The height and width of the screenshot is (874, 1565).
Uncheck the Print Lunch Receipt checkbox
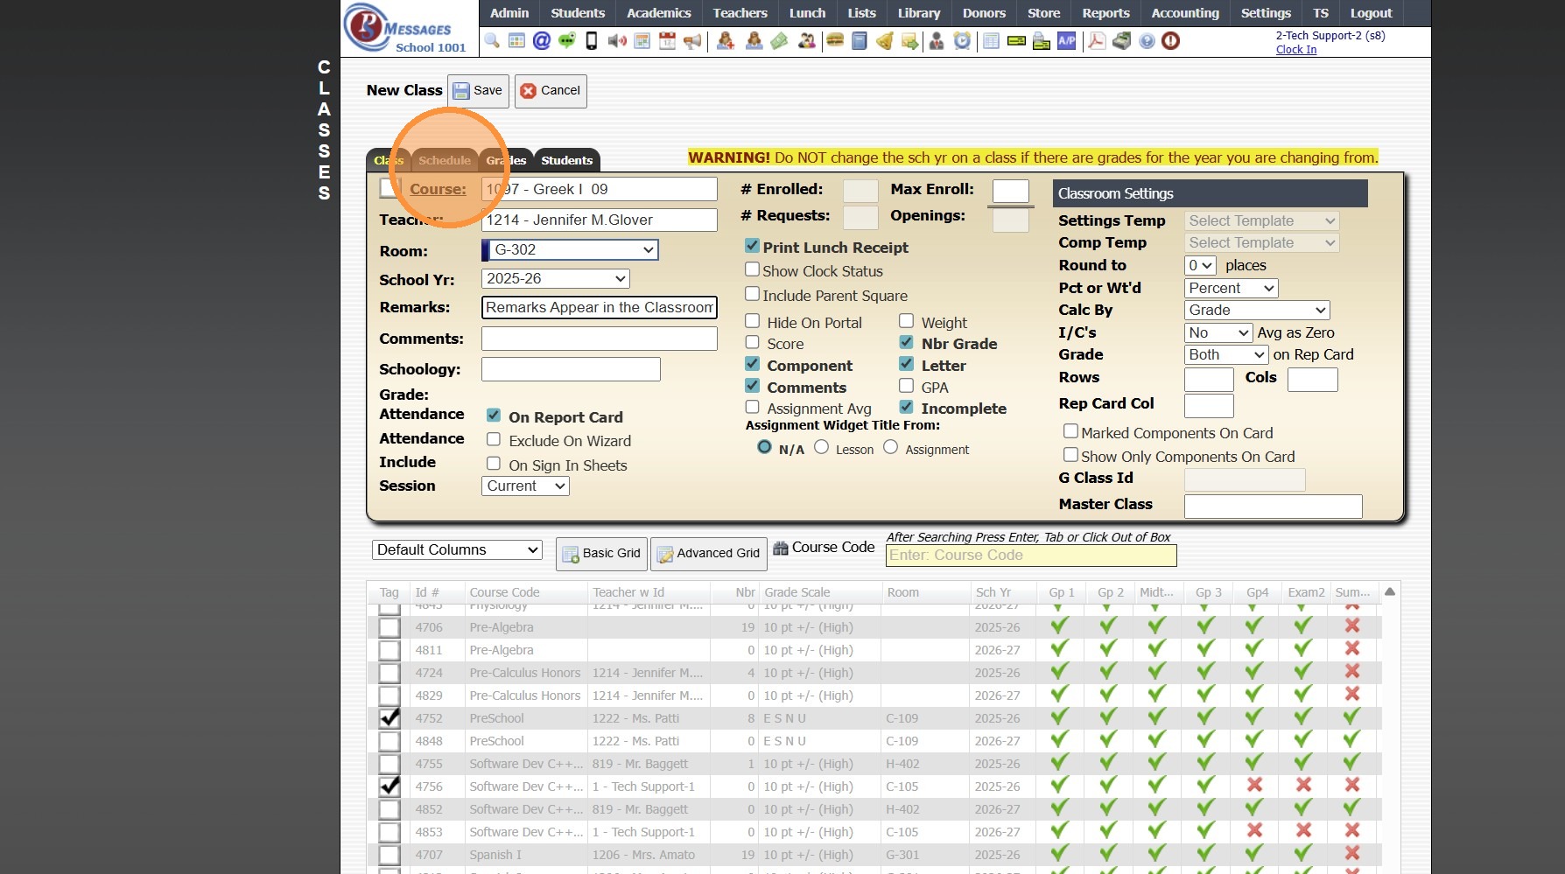pyautogui.click(x=752, y=247)
